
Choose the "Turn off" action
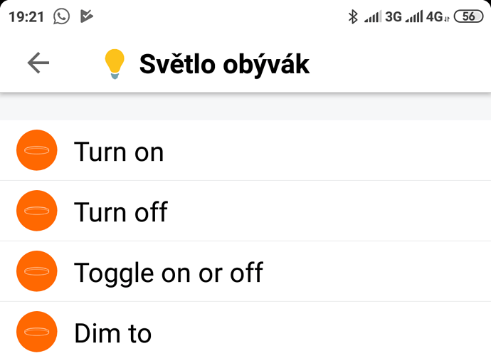tap(121, 211)
